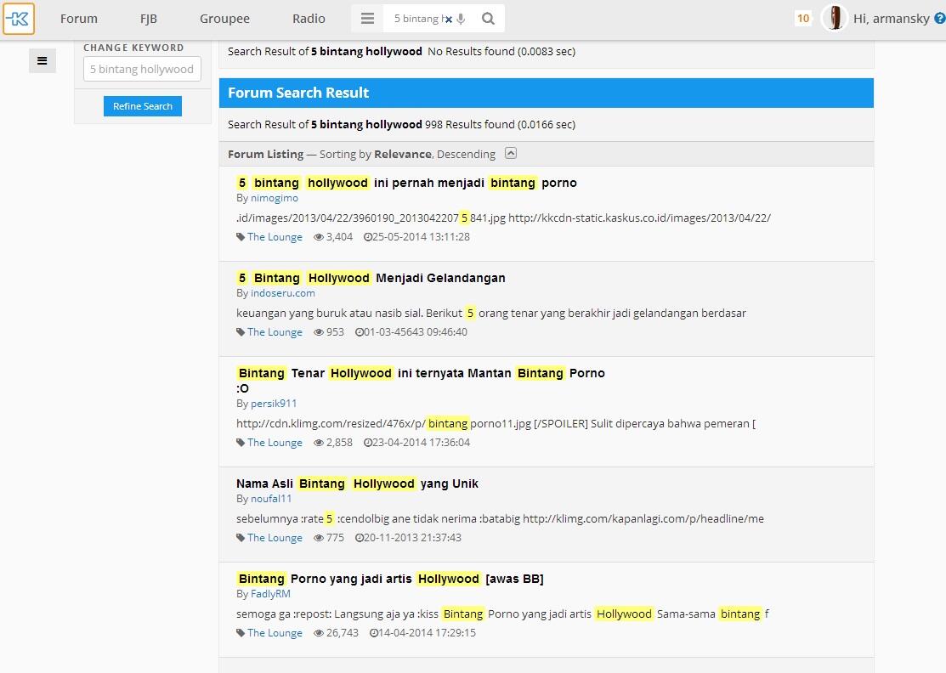Open user profile persik911

(274, 404)
